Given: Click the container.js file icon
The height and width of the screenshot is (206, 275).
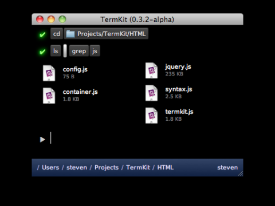Looking at the screenshot, I should click(49, 96).
